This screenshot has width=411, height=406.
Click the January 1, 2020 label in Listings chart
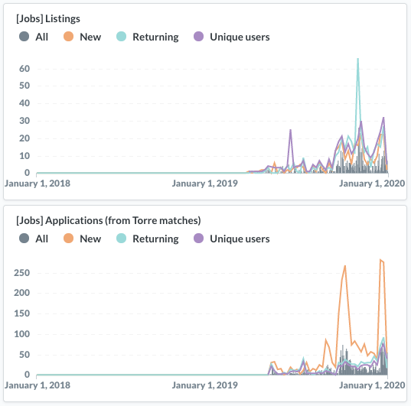pos(372,184)
